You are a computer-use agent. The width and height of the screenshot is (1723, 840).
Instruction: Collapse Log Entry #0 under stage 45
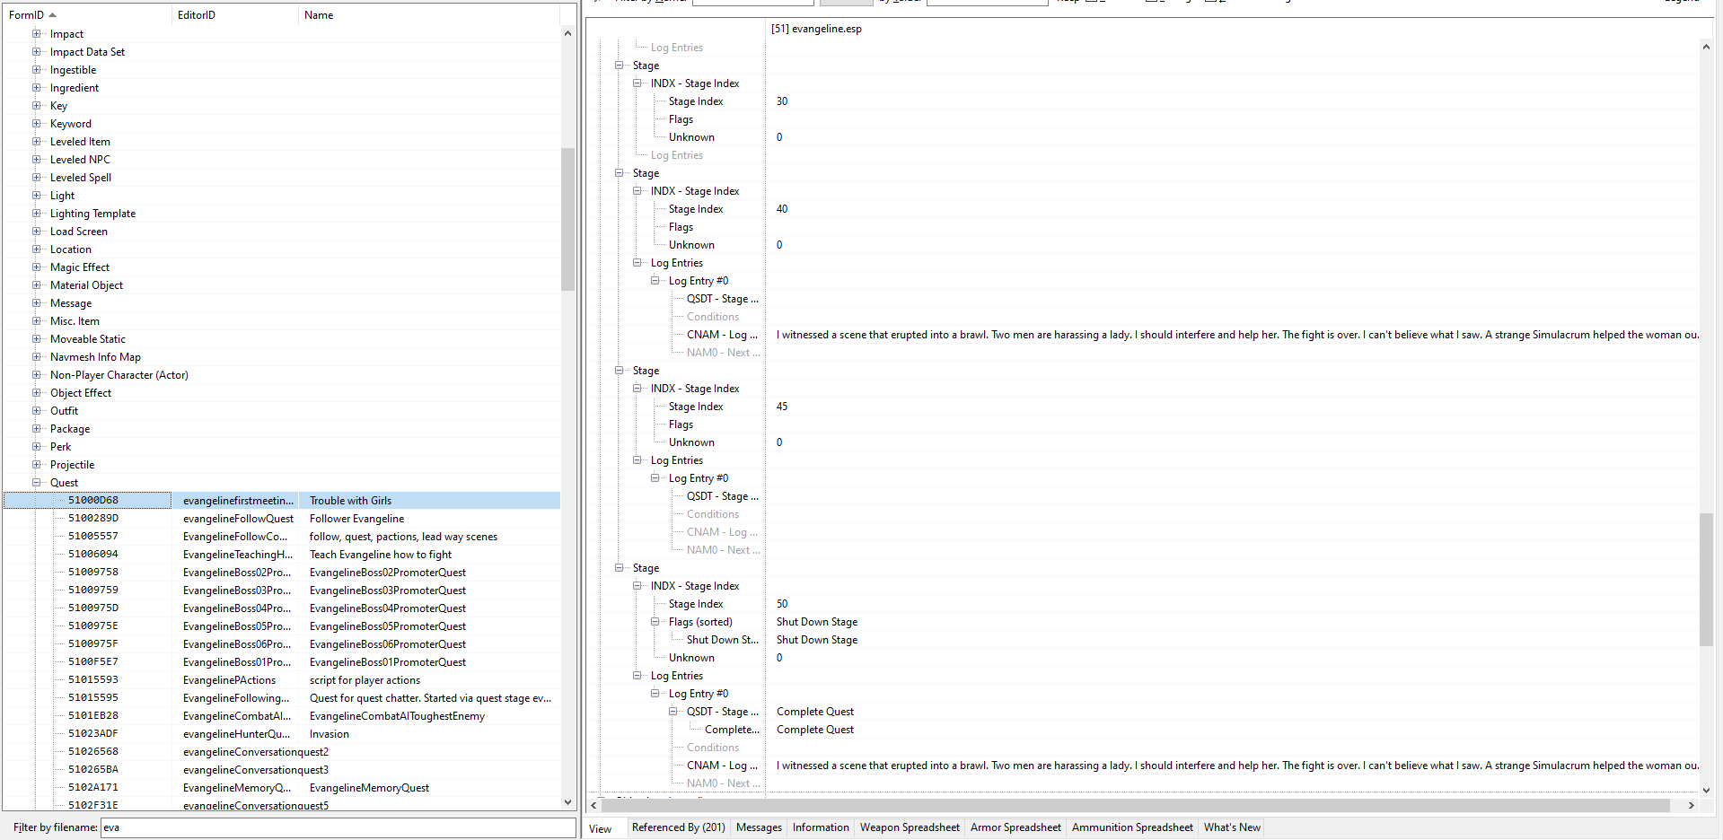coord(655,478)
